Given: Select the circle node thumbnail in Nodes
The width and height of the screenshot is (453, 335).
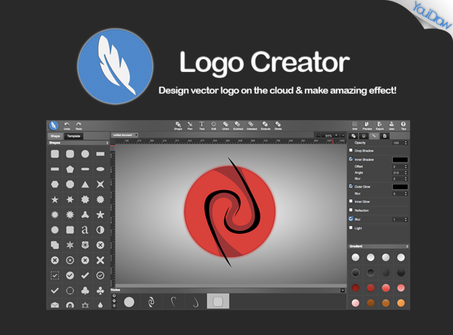Looking at the screenshot, I should click(x=129, y=302).
